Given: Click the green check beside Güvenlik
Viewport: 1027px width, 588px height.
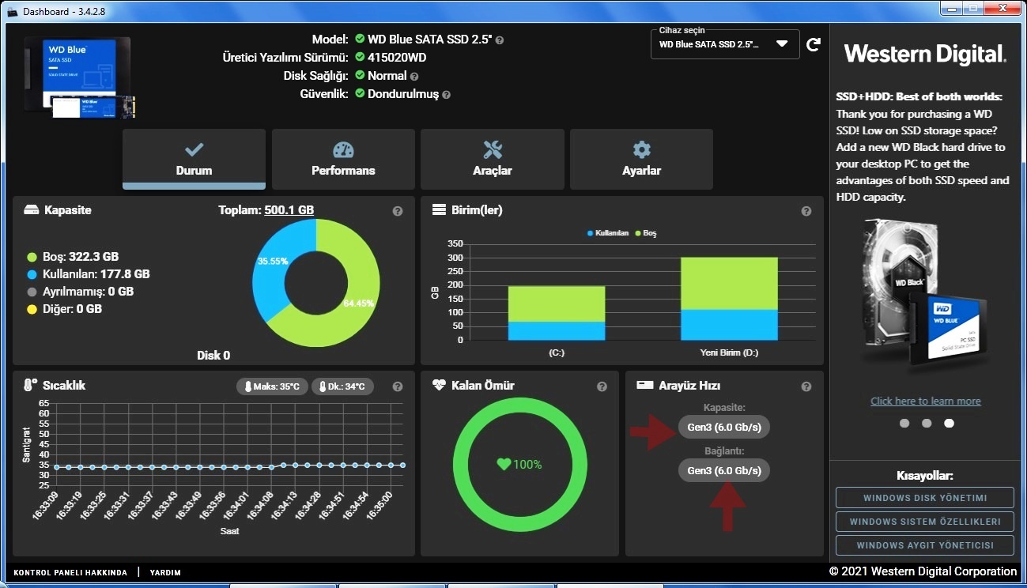Looking at the screenshot, I should 360,94.
